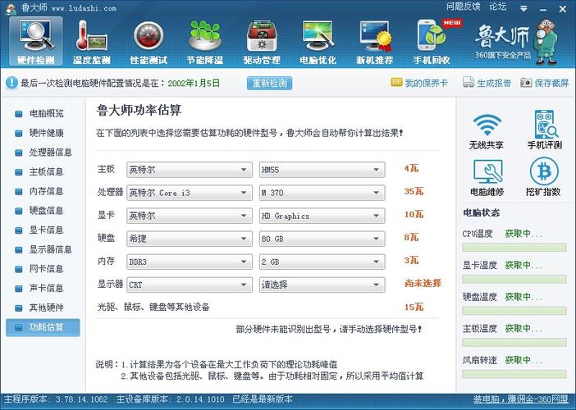576x410 pixels.
Task: Open the HD Graphics model dropdown
Action: tap(322, 216)
